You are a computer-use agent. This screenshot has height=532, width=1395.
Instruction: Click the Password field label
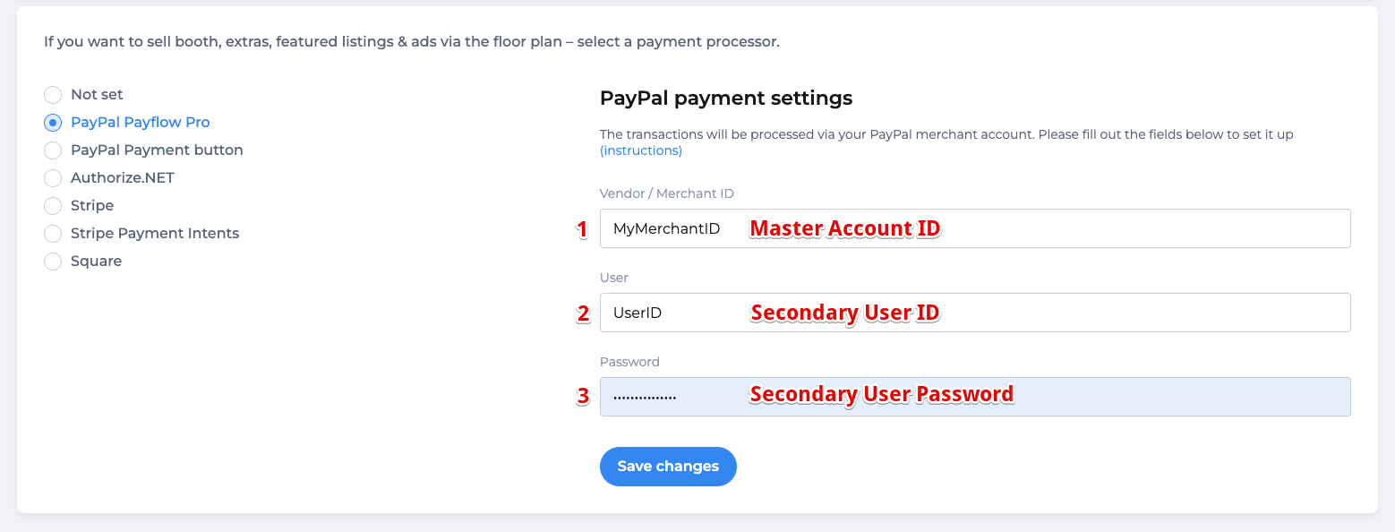tap(629, 362)
